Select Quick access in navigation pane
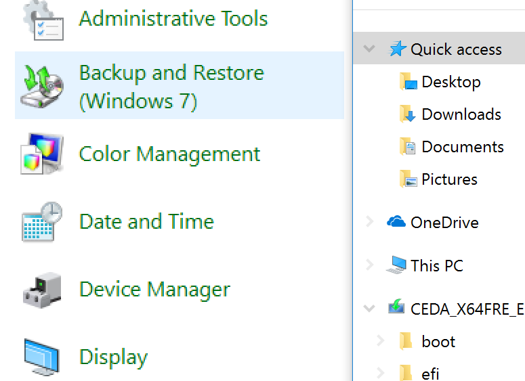 pos(456,49)
